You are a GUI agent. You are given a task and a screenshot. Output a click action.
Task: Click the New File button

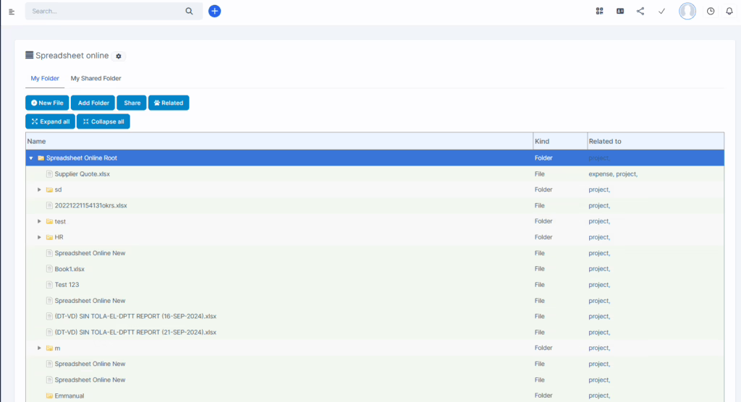47,103
